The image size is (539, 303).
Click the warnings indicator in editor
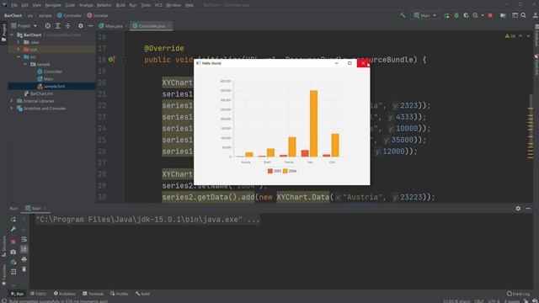[x=510, y=36]
